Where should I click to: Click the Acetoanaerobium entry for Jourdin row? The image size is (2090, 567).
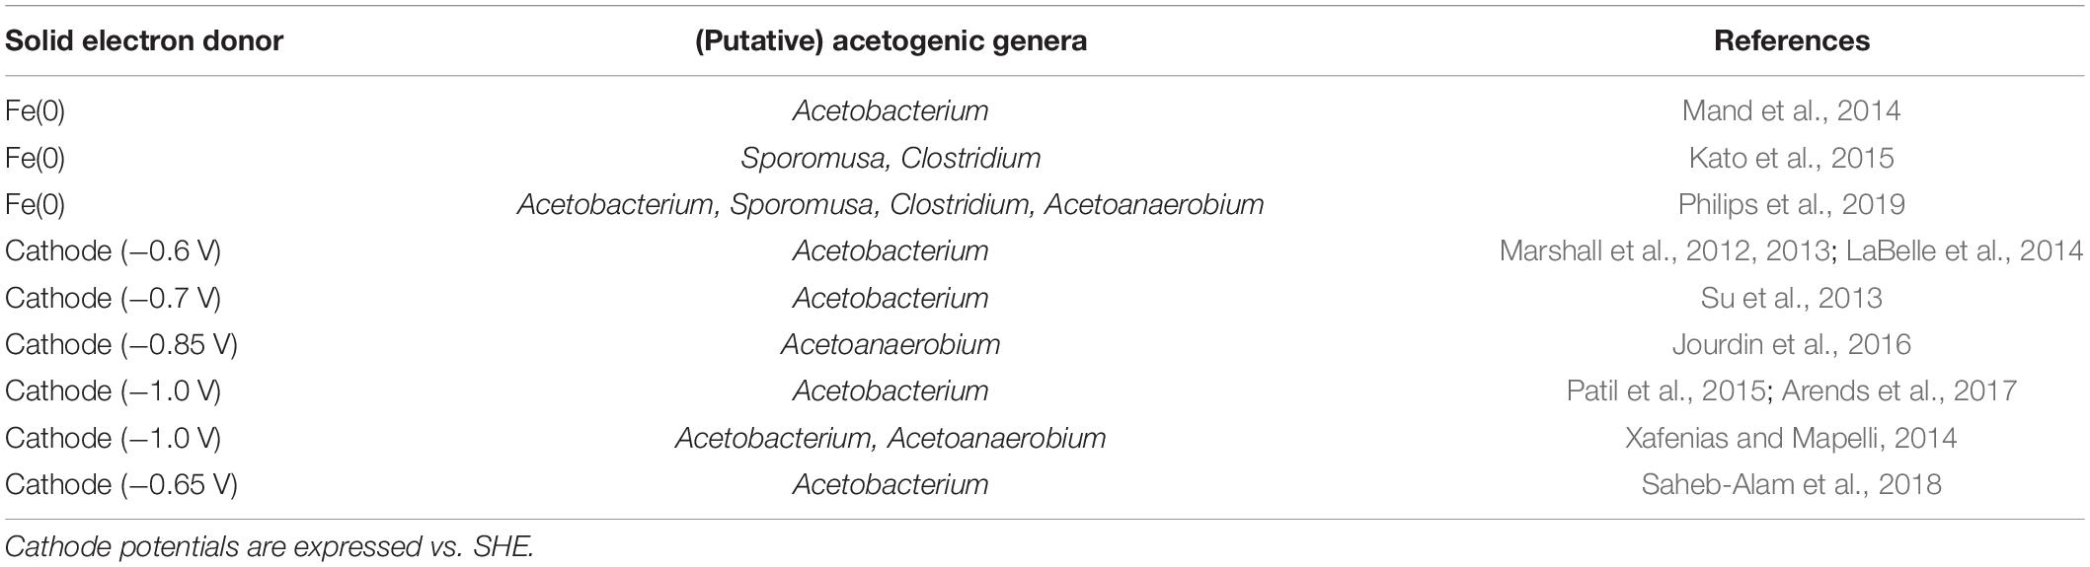click(x=890, y=344)
